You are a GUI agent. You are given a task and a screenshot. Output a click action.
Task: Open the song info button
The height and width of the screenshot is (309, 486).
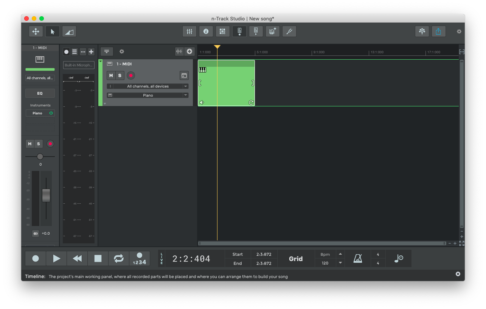pyautogui.click(x=206, y=31)
